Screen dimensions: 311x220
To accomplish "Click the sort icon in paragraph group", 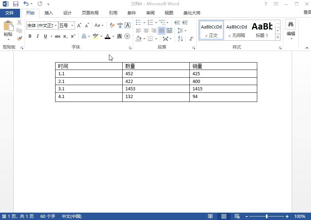I will click(x=180, y=39).
